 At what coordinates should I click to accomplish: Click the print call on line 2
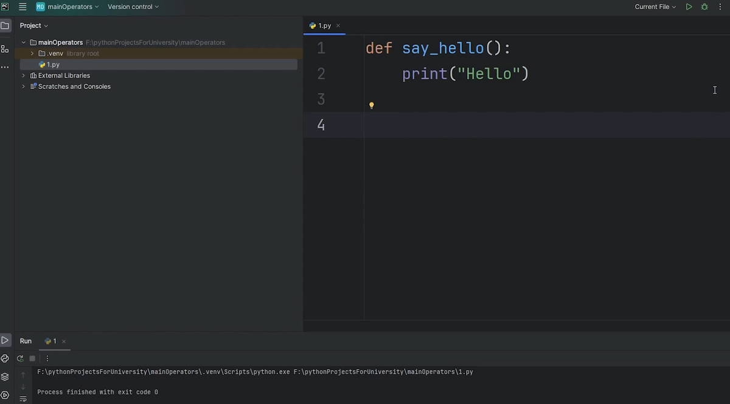(425, 74)
